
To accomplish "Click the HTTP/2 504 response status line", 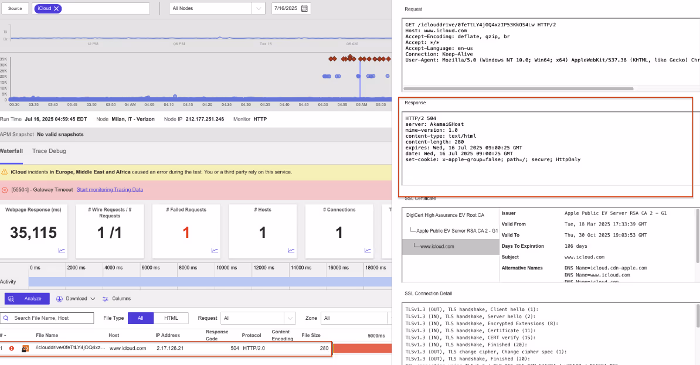I will [x=420, y=119].
